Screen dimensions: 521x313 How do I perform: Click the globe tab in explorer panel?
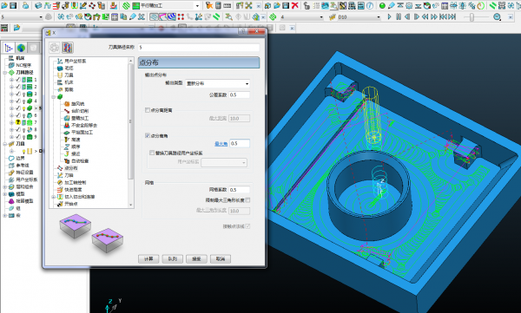pyautogui.click(x=21, y=48)
